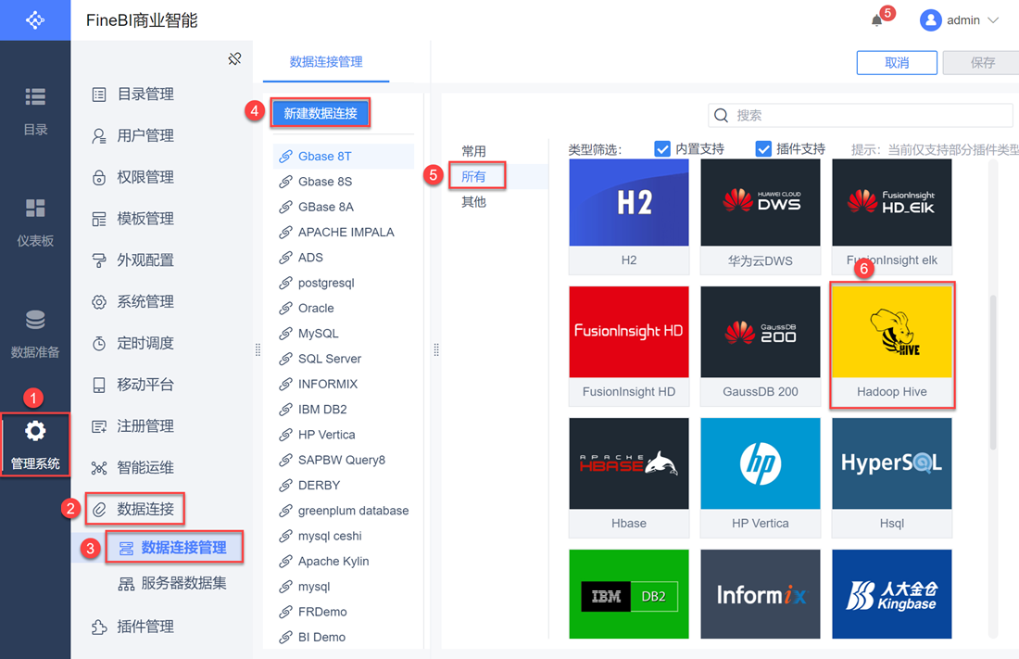Select the Gbase 8T connection
Viewport: 1019px width, 659px height.
tap(343, 156)
